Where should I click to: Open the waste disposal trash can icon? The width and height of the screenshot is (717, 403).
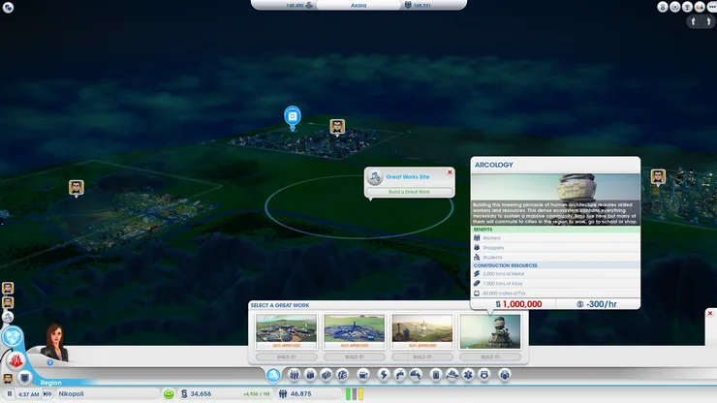click(436, 375)
